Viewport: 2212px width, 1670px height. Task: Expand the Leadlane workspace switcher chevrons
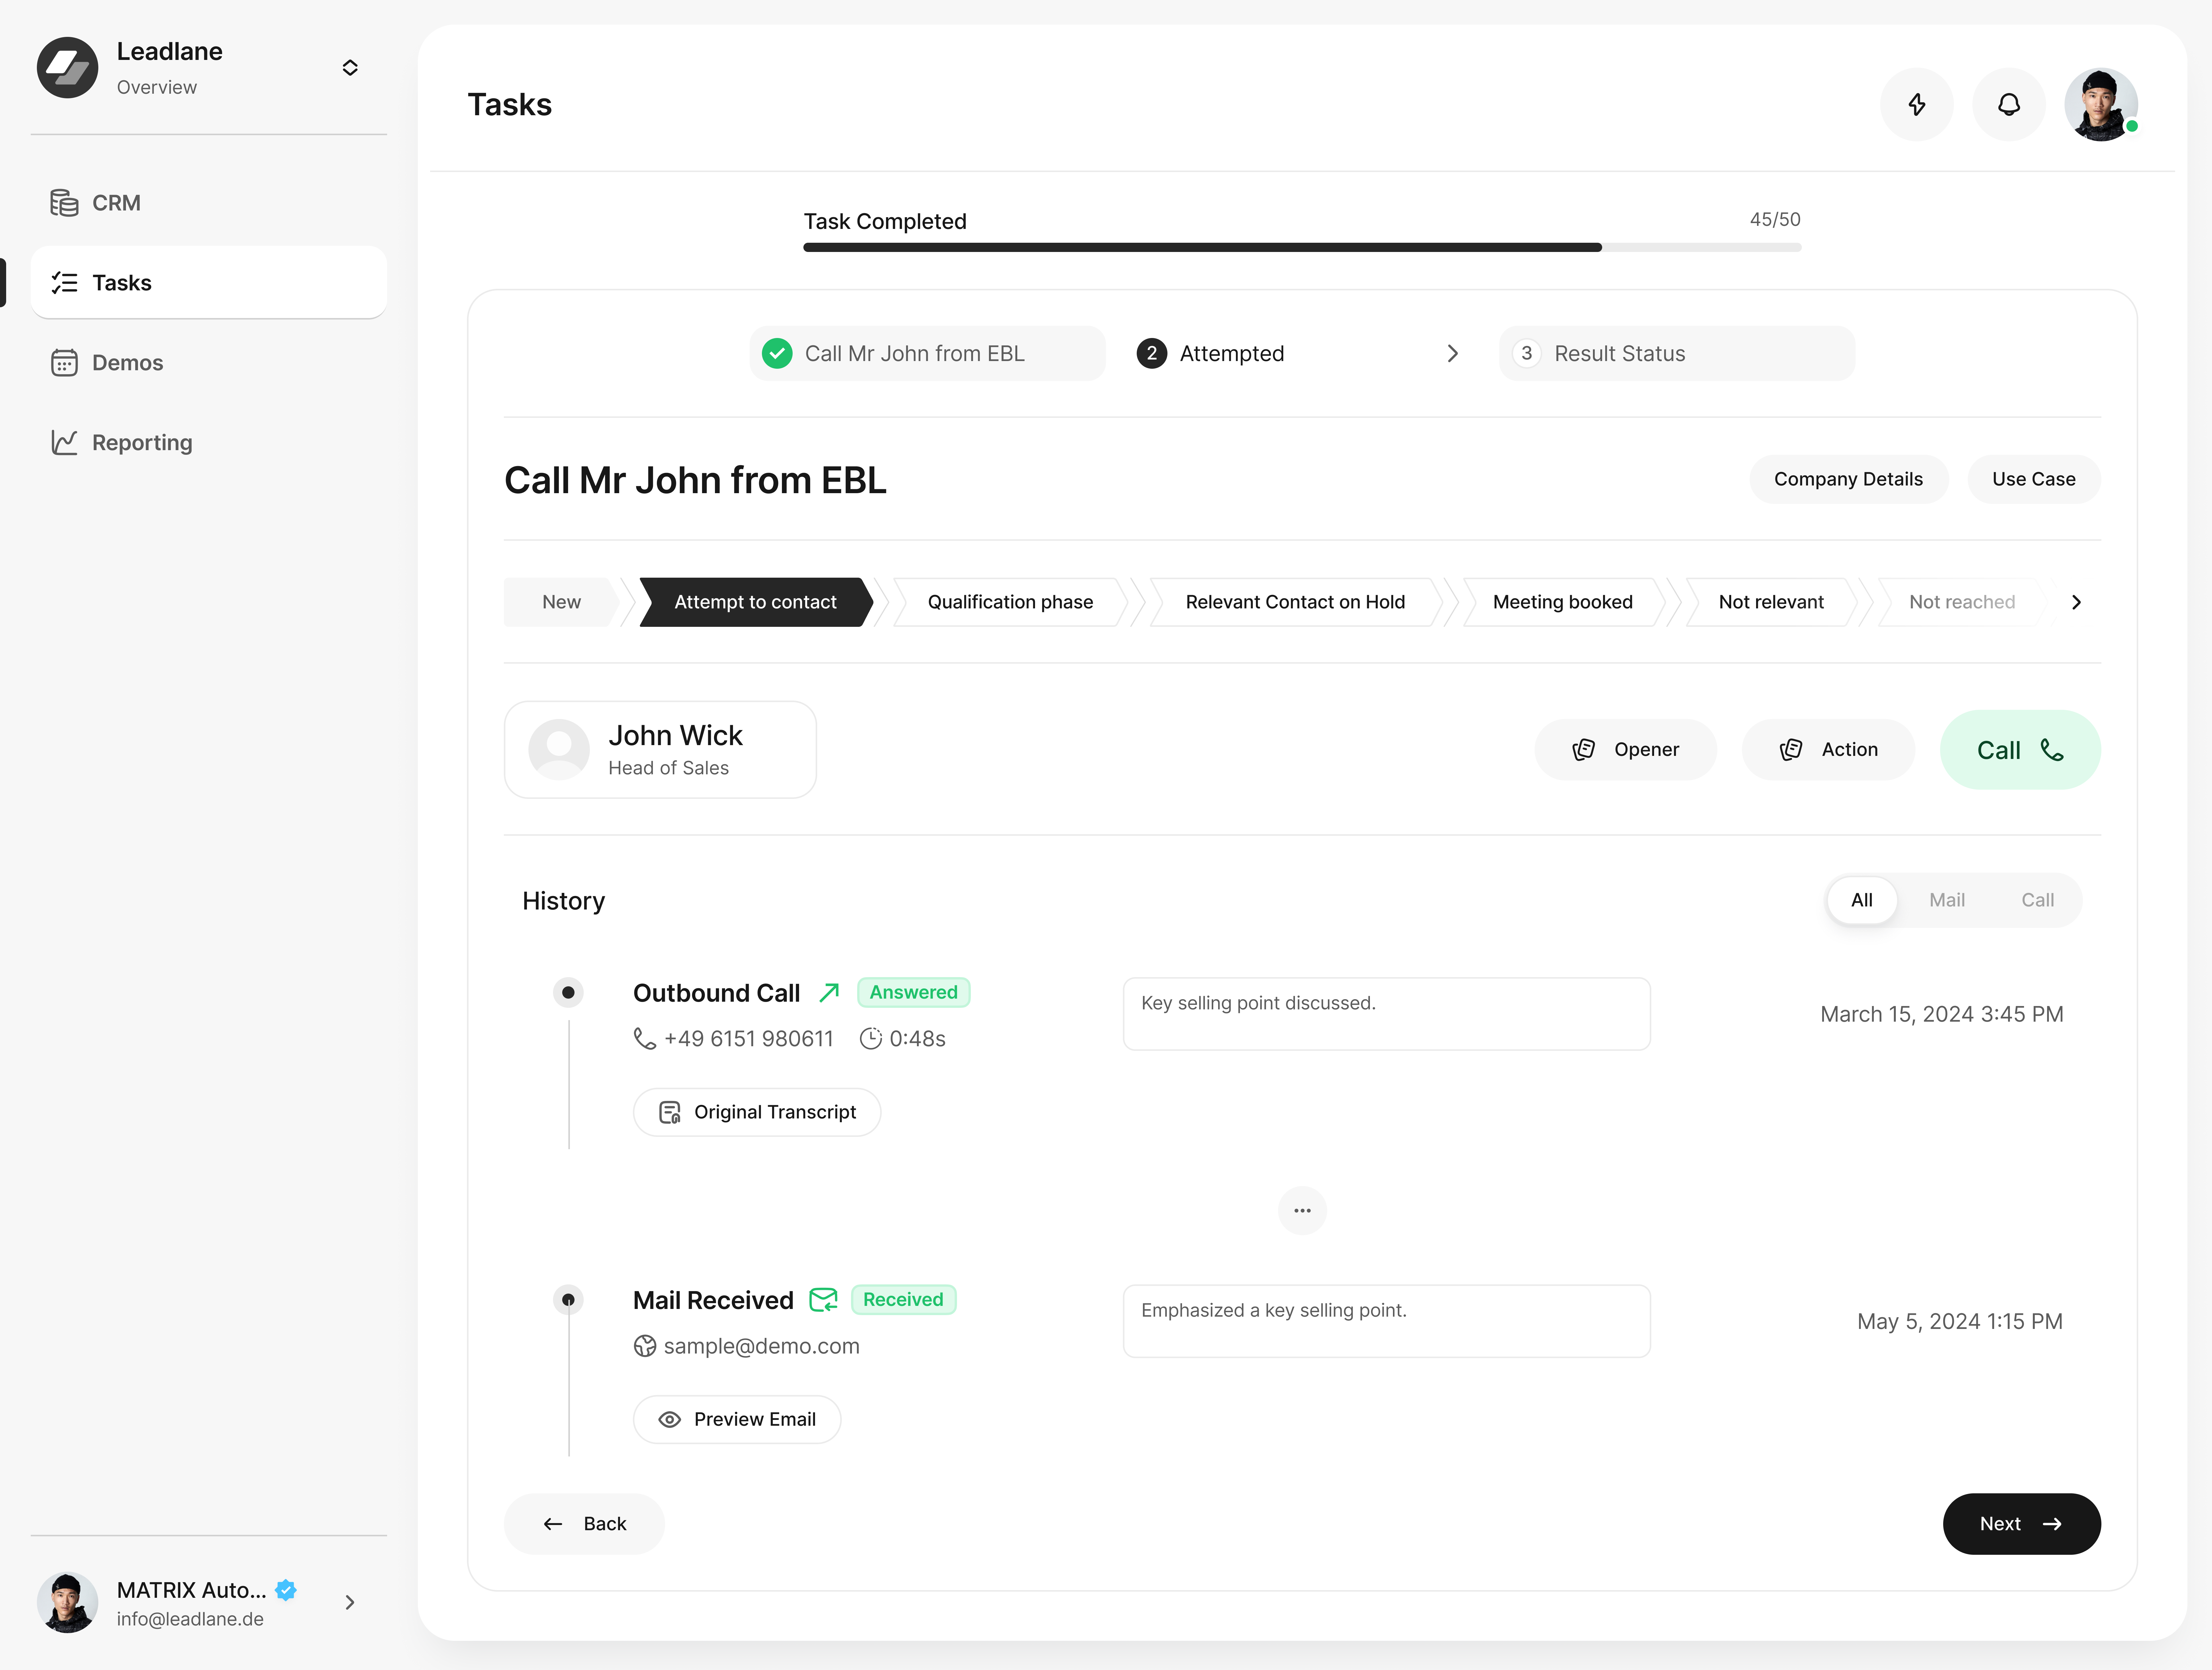pos(350,67)
